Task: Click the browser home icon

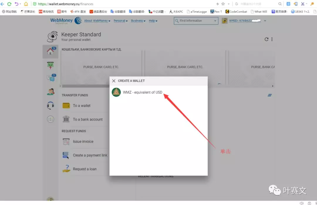Action: [x=26, y=4]
